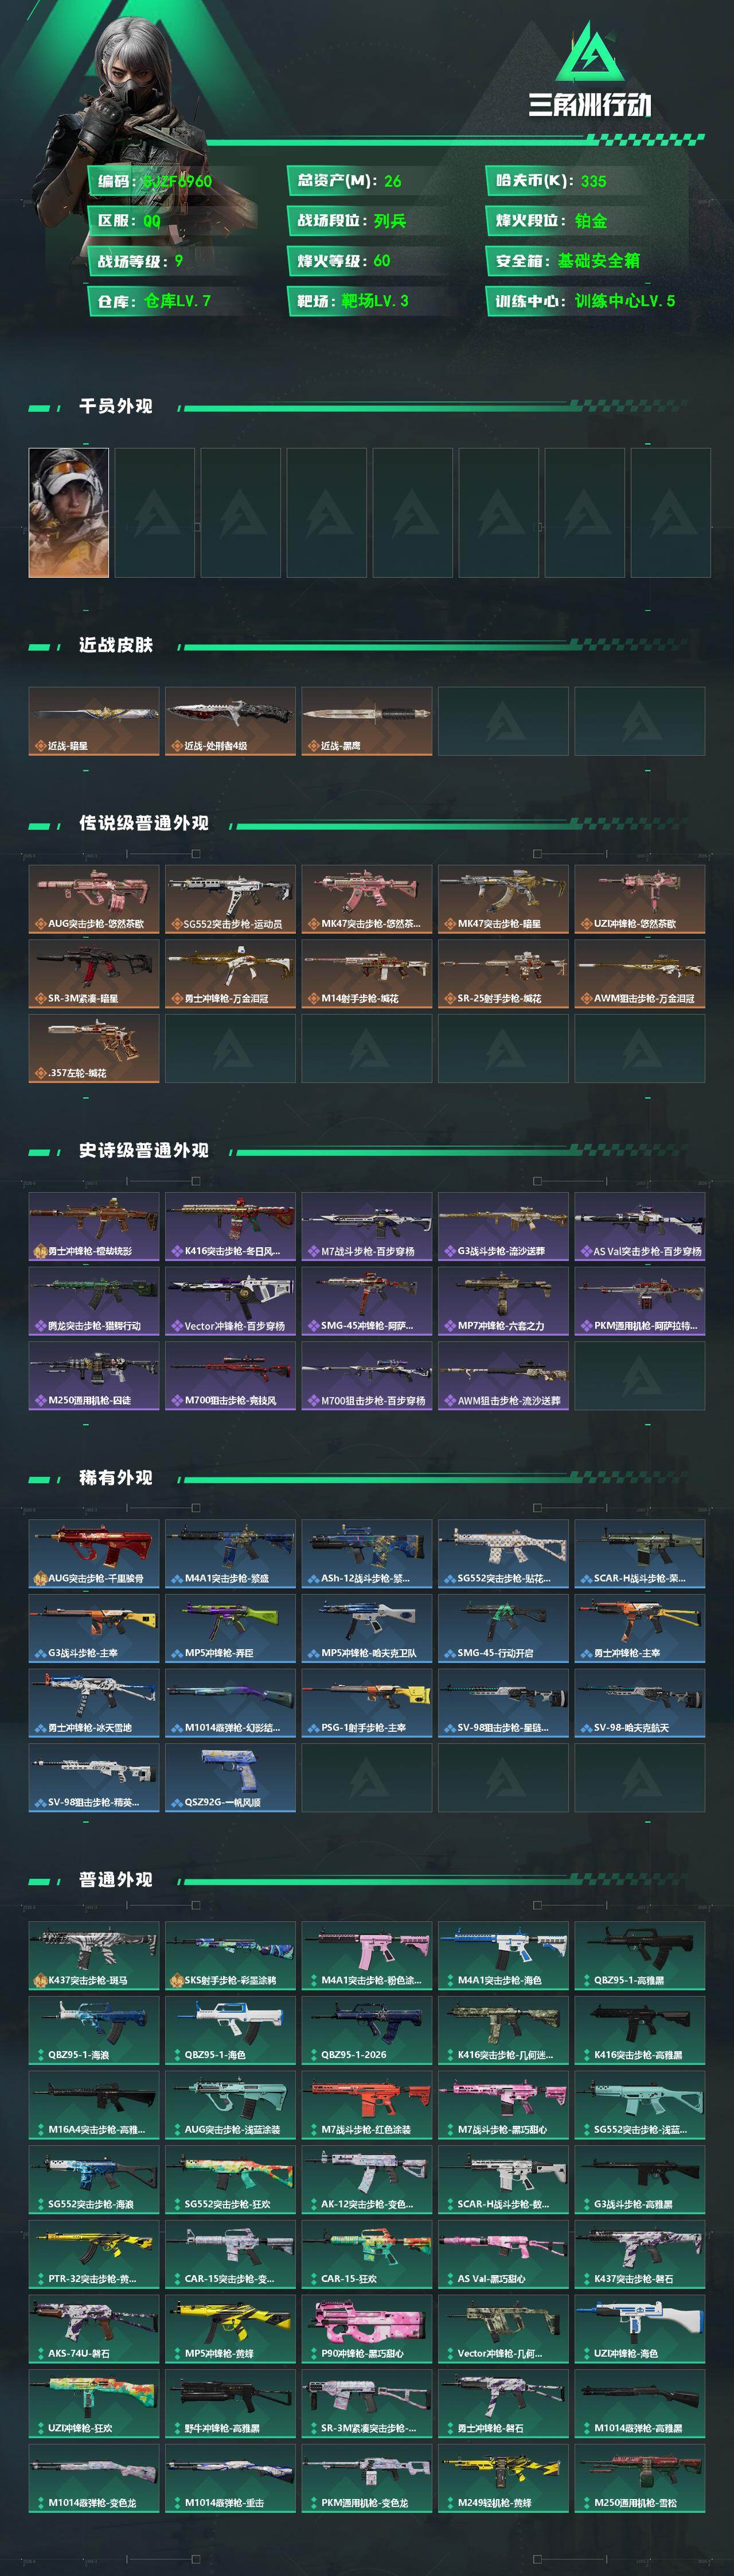Open the K437突击步枪-斑马 skin
Image resolution: width=734 pixels, height=2576 pixels.
94,1956
